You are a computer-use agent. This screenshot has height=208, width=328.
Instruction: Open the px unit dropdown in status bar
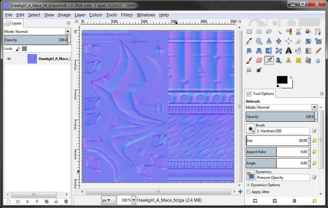[x=109, y=200]
